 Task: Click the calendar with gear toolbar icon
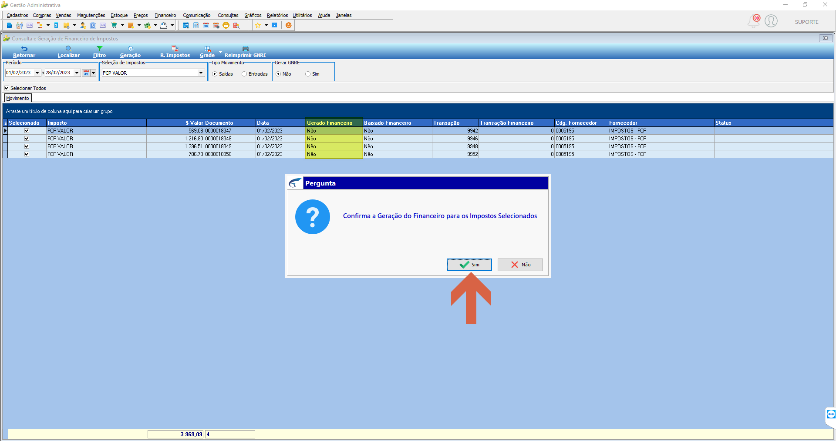coord(216,26)
